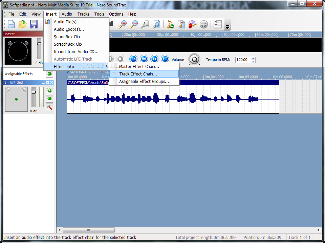This screenshot has height=243, width=325.
Task: Click the 'Position:0m 06s:209' status entry
Action: tap(262, 237)
